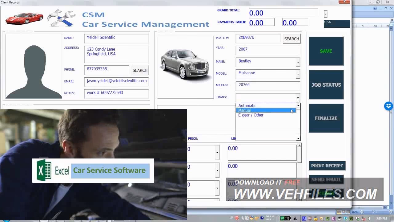Click line items scrollbar up arrow
This screenshot has height=222, width=394.
tap(299, 145)
